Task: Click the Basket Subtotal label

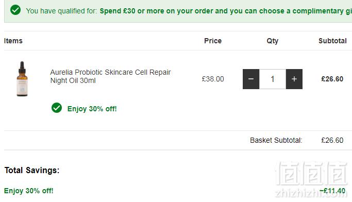Action: point(276,140)
